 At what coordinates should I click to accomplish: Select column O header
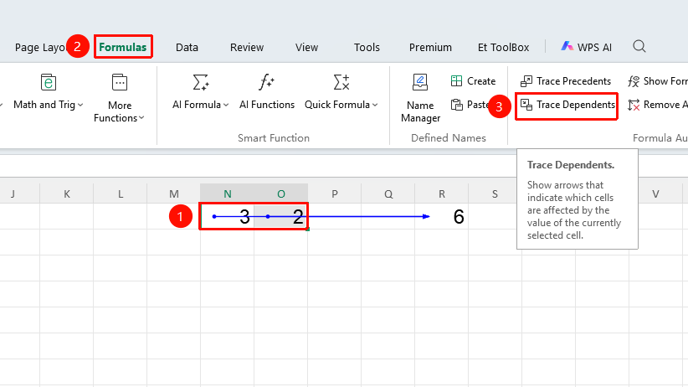pyautogui.click(x=281, y=194)
